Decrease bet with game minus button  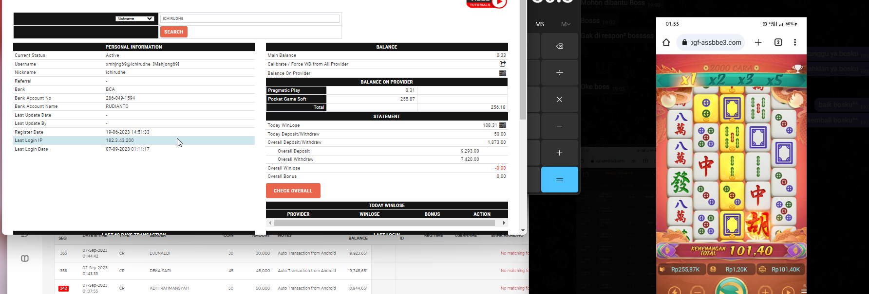pyautogui.click(x=698, y=291)
